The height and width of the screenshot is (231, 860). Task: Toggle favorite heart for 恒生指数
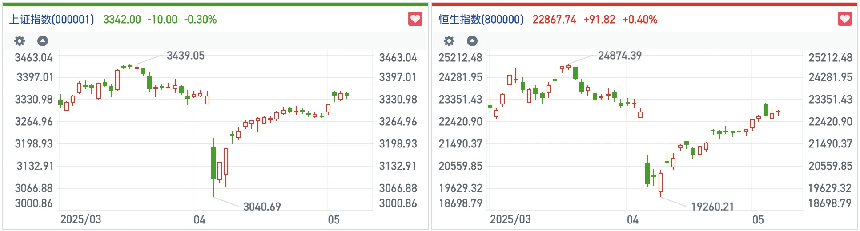(844, 19)
